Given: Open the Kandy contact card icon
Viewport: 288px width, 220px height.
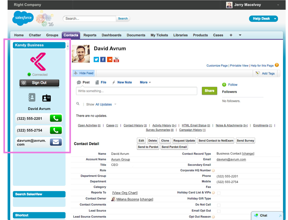Looking at the screenshot, I should tap(46, 98).
